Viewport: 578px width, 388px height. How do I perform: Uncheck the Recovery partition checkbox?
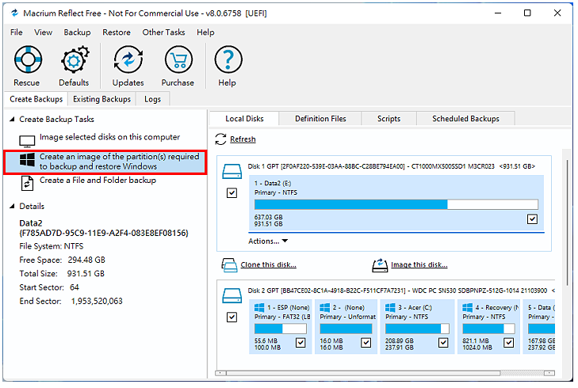coord(509,343)
